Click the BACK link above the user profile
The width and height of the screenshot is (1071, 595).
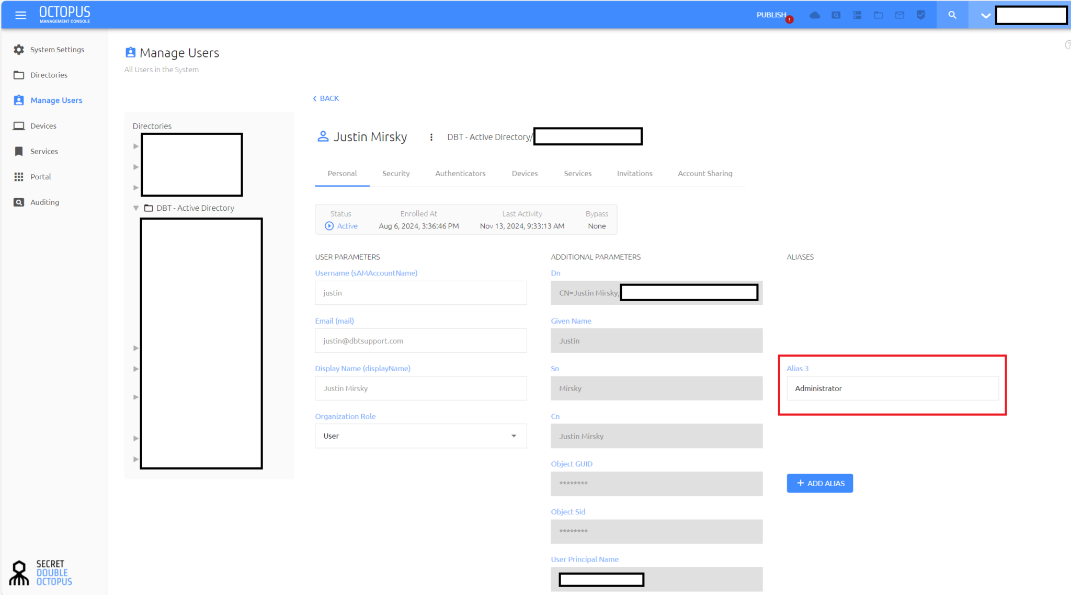coord(326,98)
